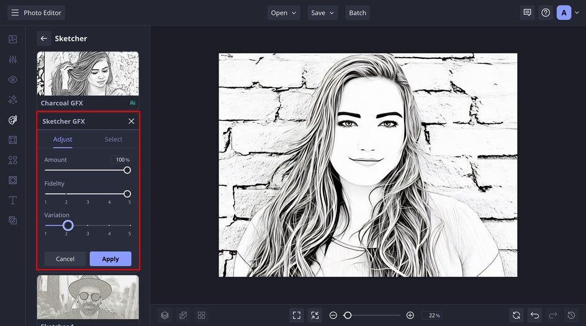Apply the Sketcher GFX effect
Viewport: 586px width, 326px height.
tap(110, 259)
